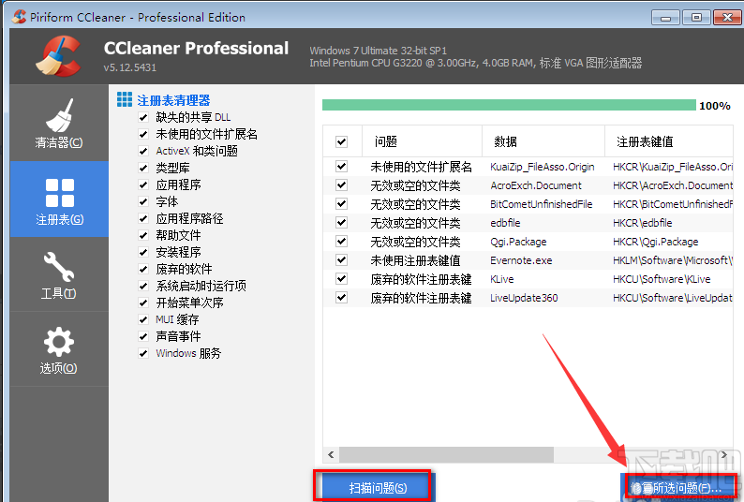The height and width of the screenshot is (502, 744).
Task: Sort by 数据 column header
Action: (x=543, y=141)
